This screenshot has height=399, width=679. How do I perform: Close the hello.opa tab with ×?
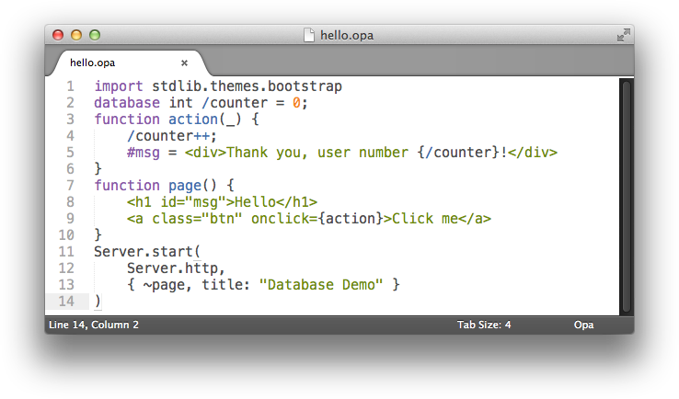(x=184, y=63)
